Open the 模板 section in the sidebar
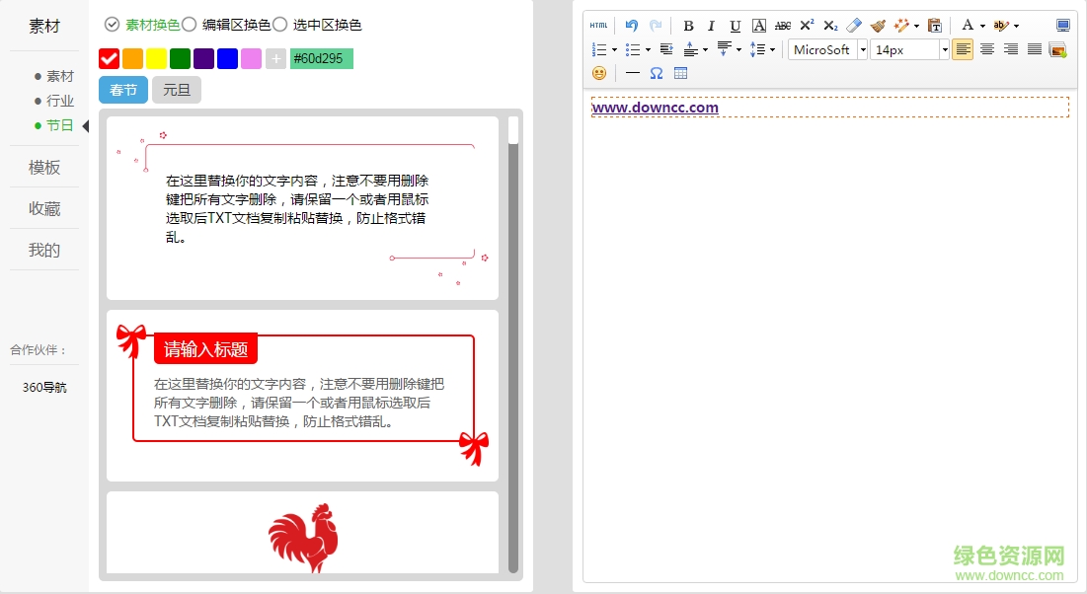 [x=43, y=167]
